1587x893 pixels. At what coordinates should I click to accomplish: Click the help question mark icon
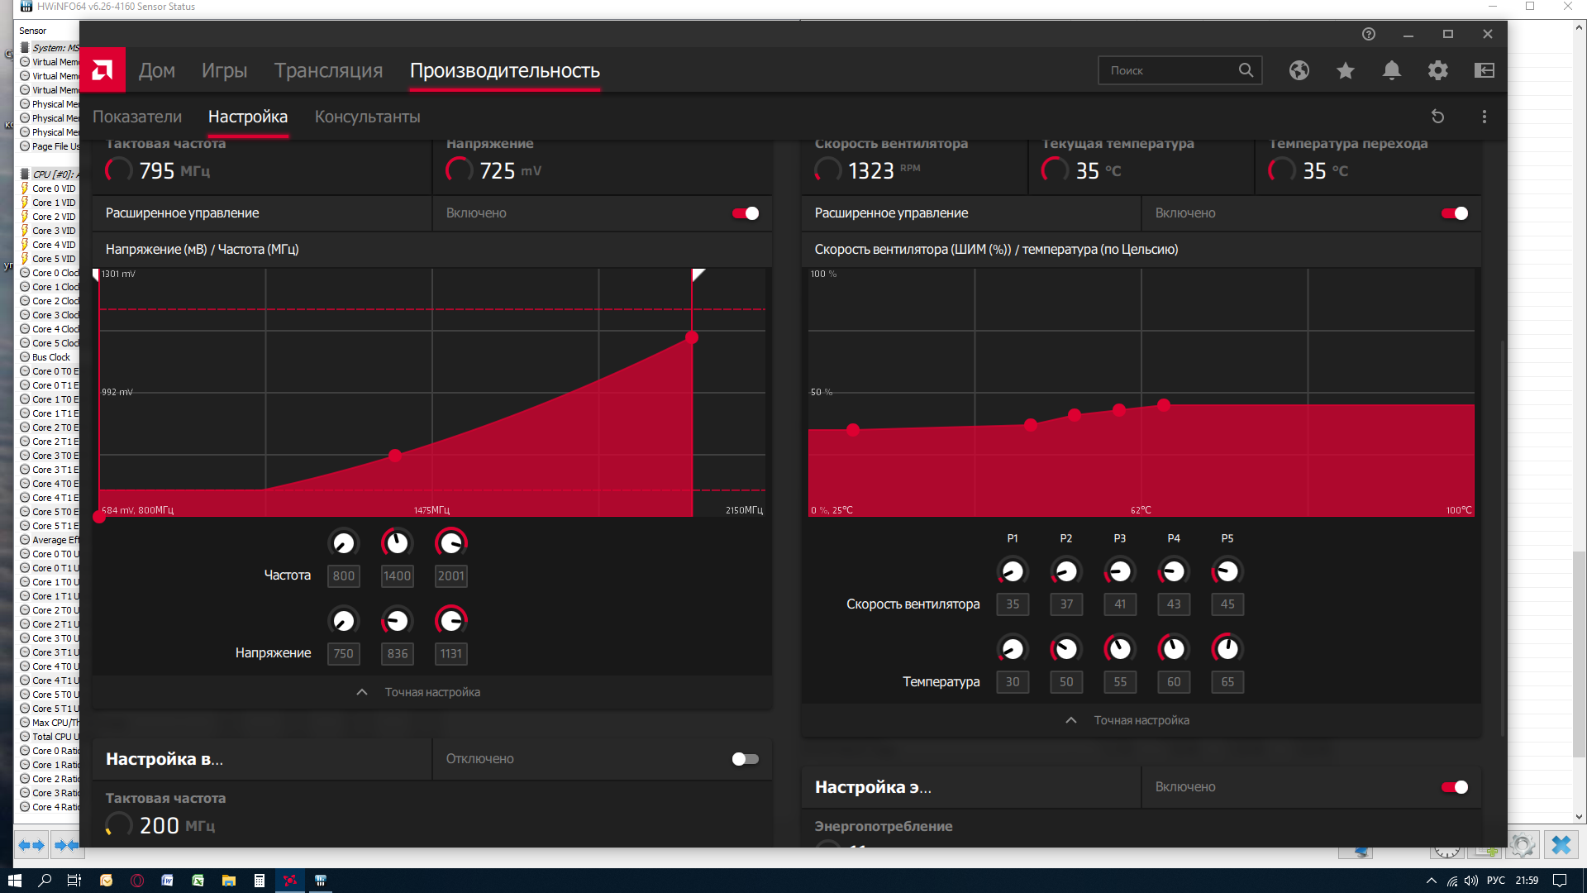(x=1368, y=34)
